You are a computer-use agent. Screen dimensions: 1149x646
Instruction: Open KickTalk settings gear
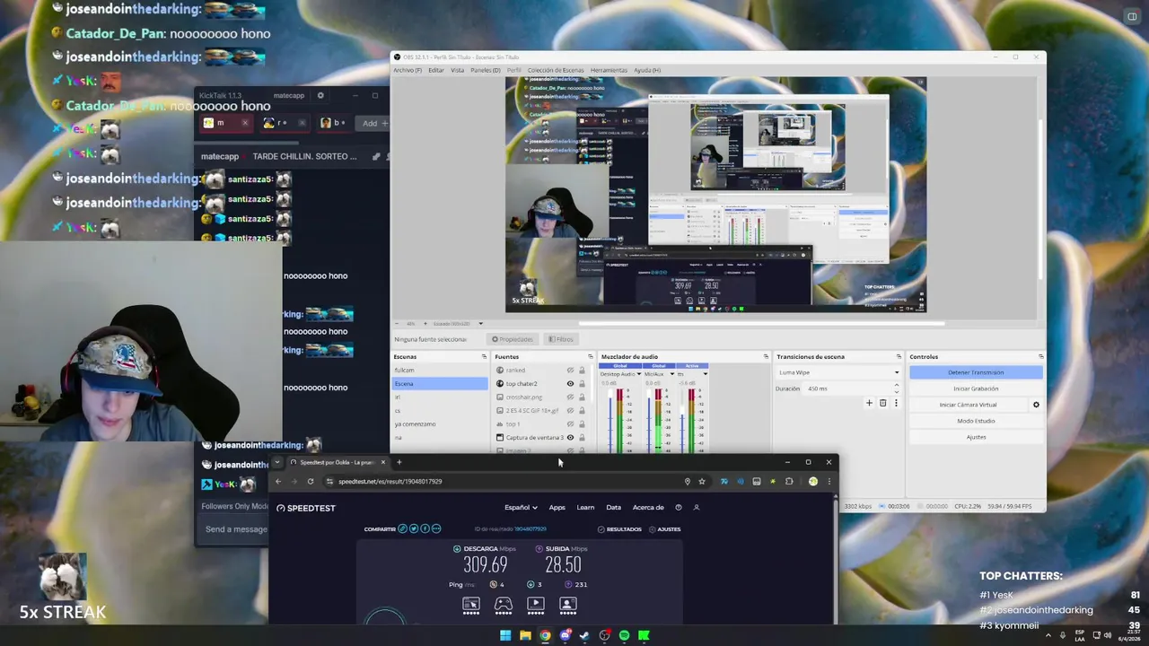320,95
